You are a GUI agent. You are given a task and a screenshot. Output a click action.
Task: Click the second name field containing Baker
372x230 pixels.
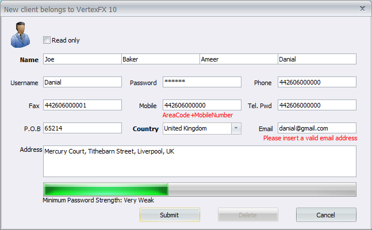tap(160, 59)
